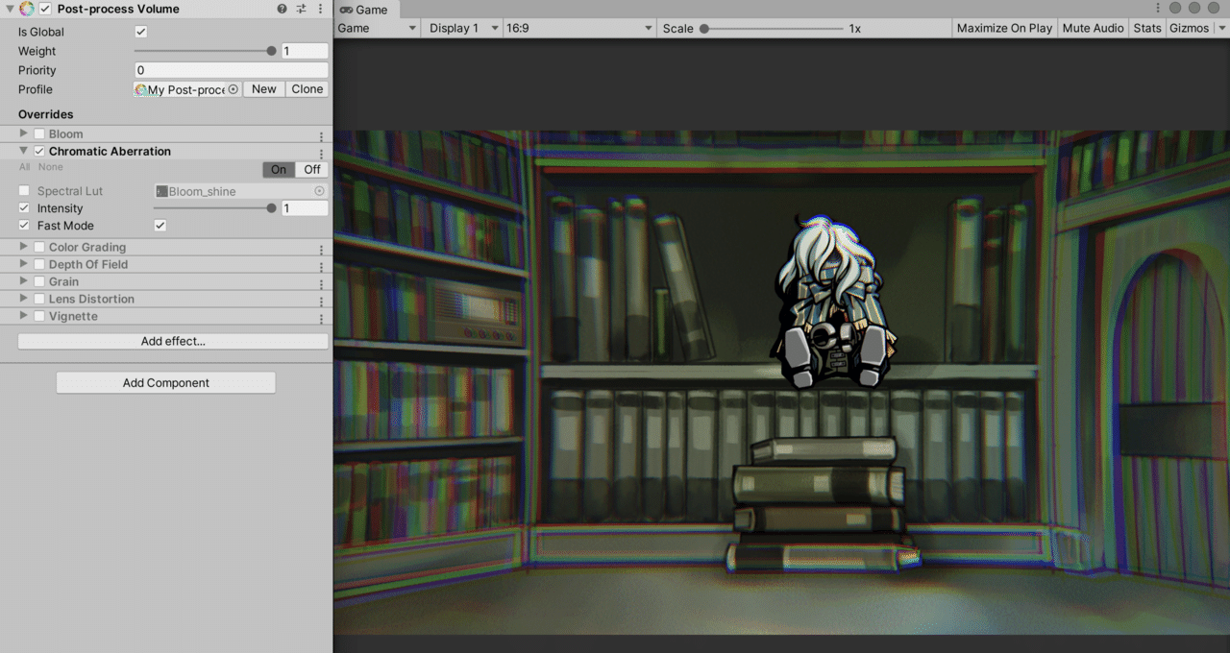Viewport: 1230px width, 653px height.
Task: Click the Add effect... button
Action: pos(173,341)
